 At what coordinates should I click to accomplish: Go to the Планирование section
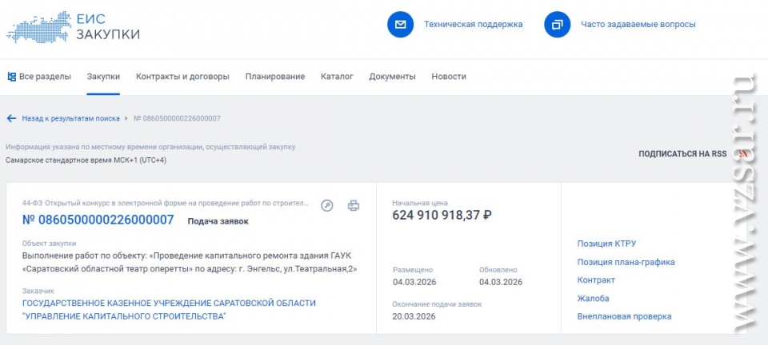pyautogui.click(x=274, y=77)
